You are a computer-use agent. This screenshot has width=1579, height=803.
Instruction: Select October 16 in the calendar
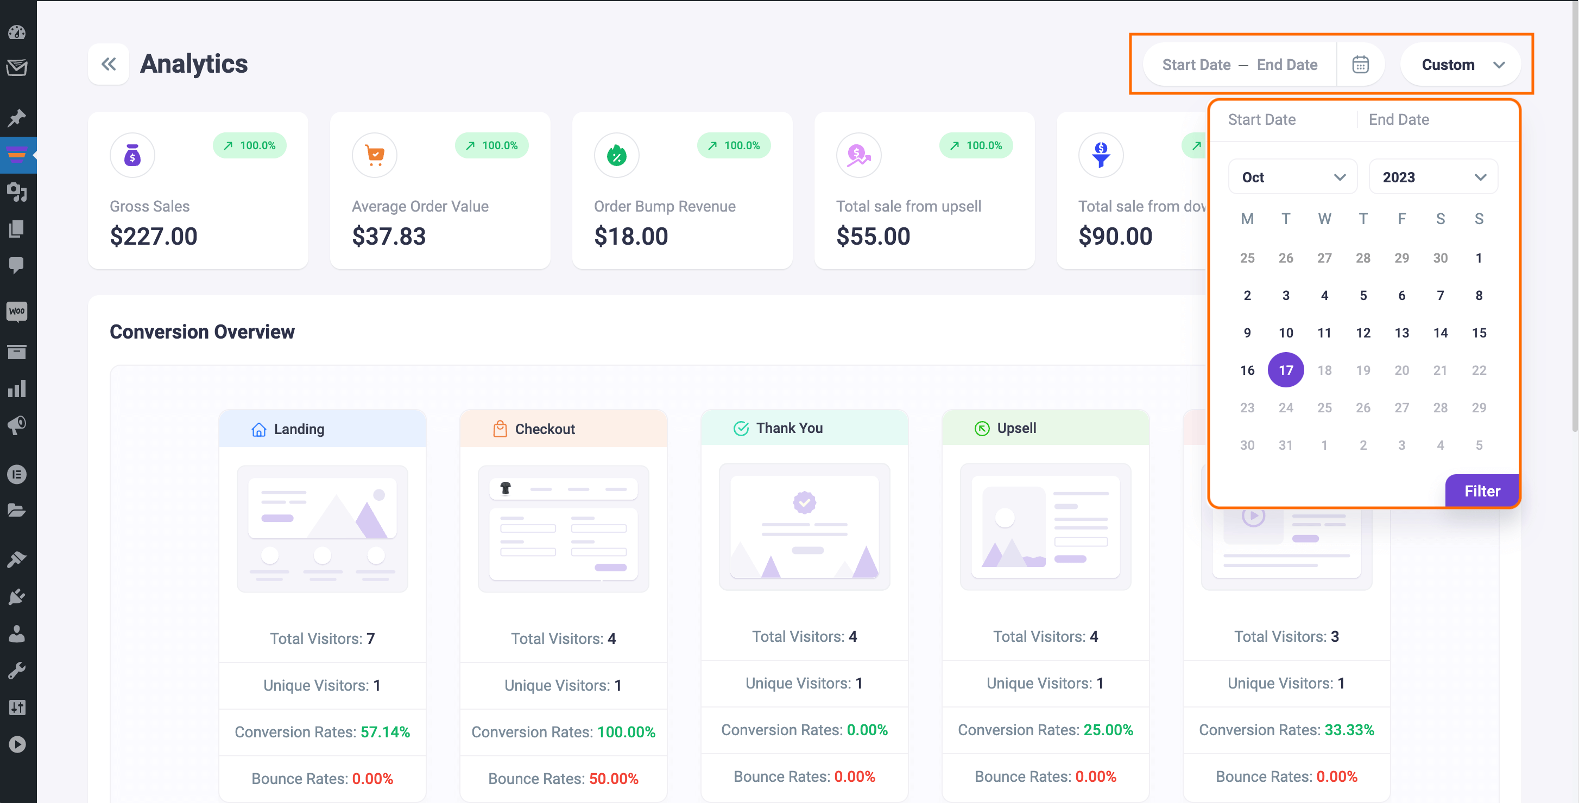point(1247,370)
